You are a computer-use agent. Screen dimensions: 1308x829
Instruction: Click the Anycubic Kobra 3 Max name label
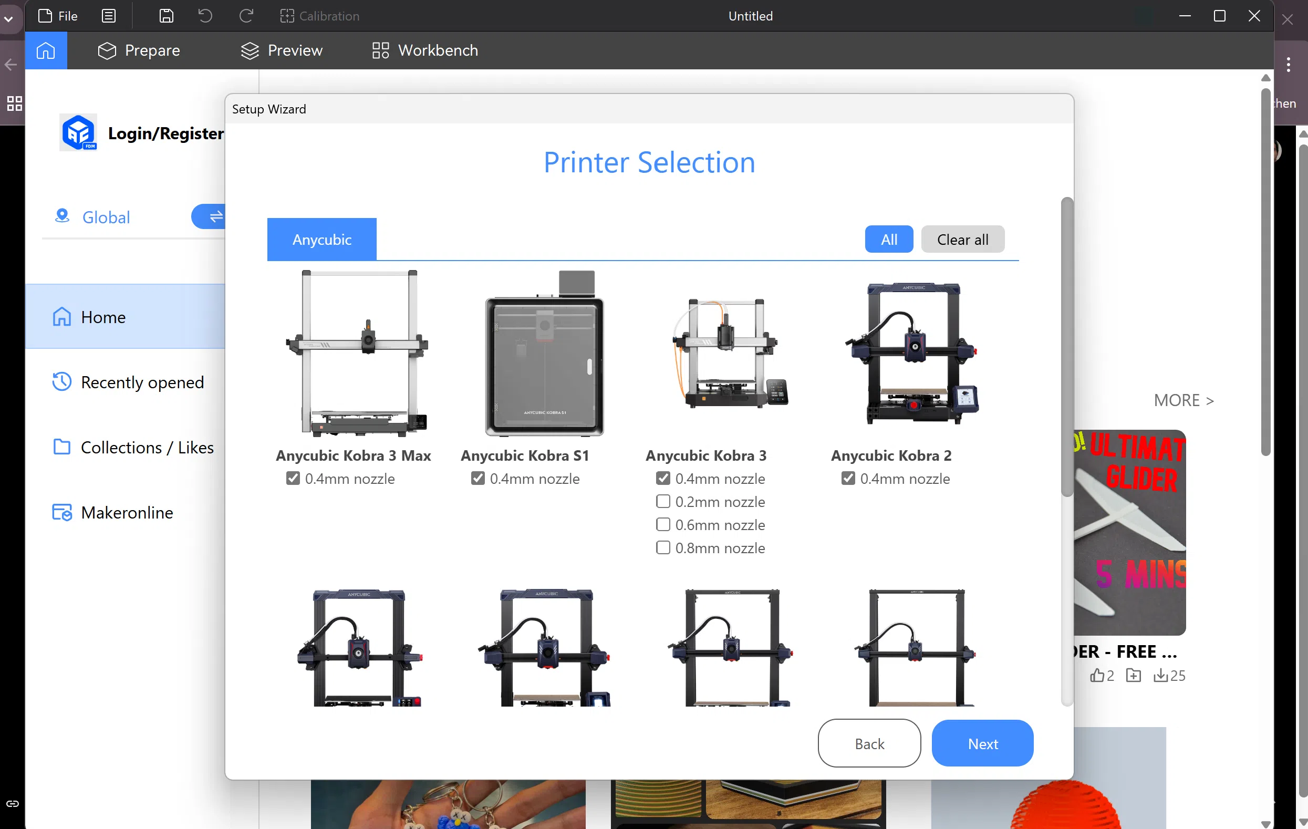353,455
